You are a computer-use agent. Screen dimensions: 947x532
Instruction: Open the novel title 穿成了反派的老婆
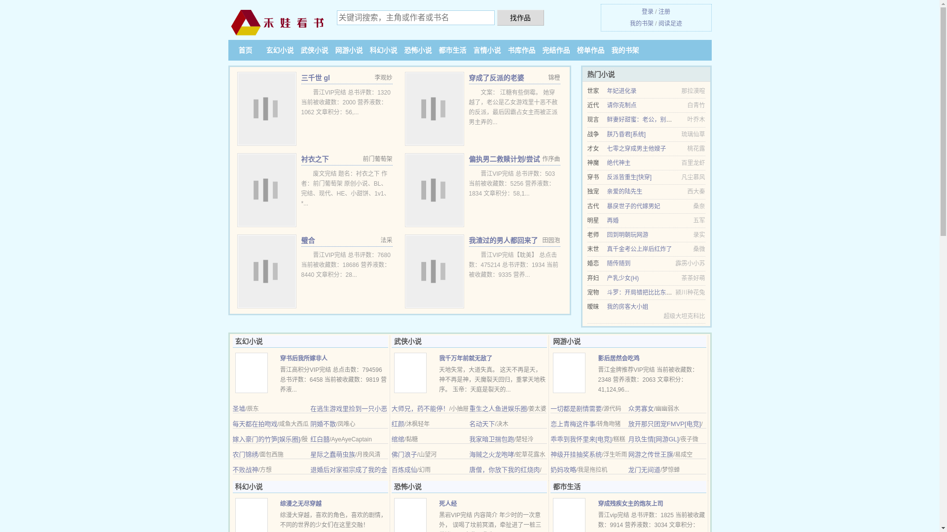[x=496, y=78]
